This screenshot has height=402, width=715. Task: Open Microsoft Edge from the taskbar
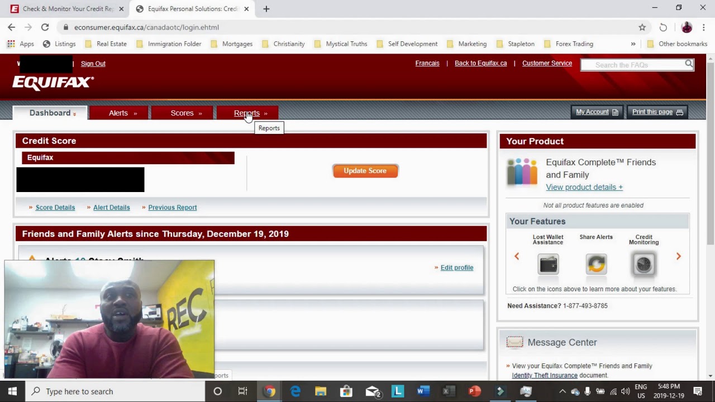tap(295, 391)
